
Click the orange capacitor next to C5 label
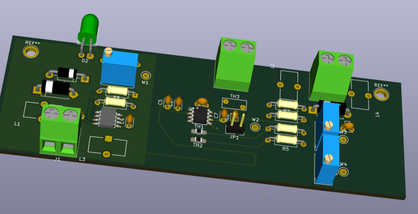pos(168,102)
